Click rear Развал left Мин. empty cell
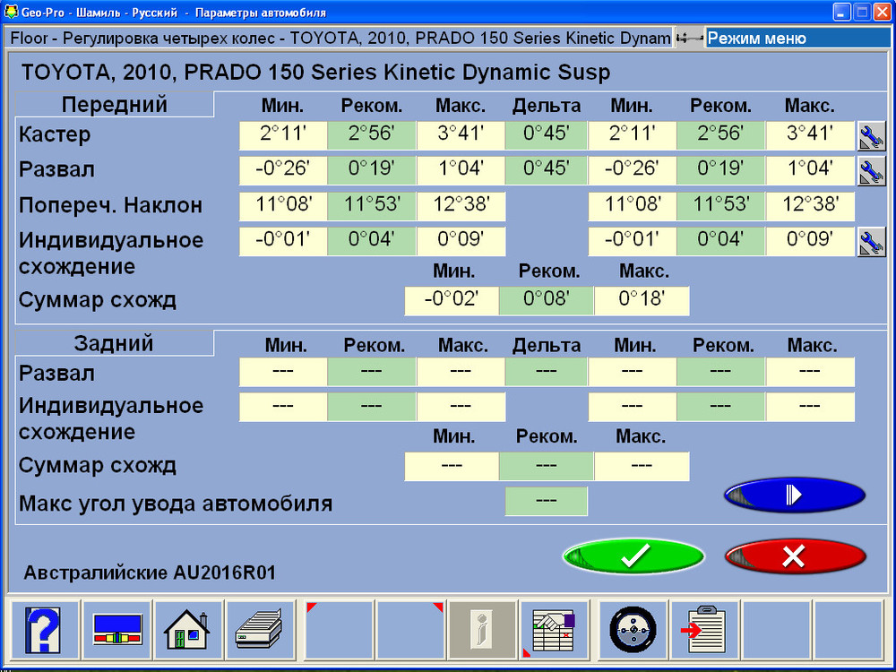 (x=283, y=372)
